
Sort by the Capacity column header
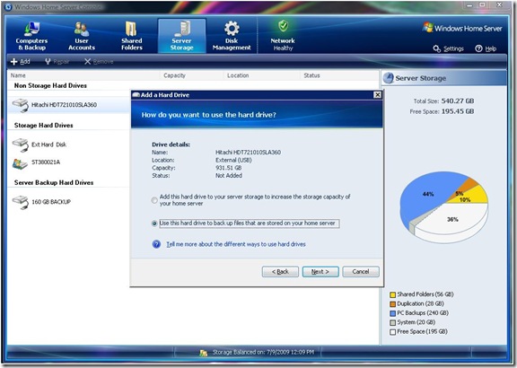pyautogui.click(x=174, y=75)
